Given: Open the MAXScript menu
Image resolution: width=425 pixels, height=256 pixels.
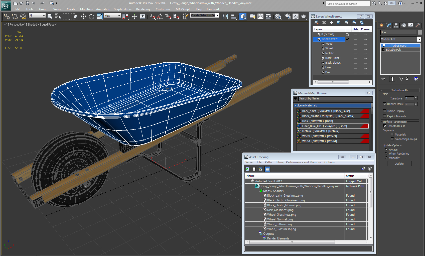Looking at the screenshot, I should click(x=183, y=9).
